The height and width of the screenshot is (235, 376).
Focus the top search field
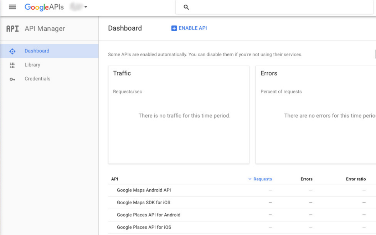click(274, 7)
